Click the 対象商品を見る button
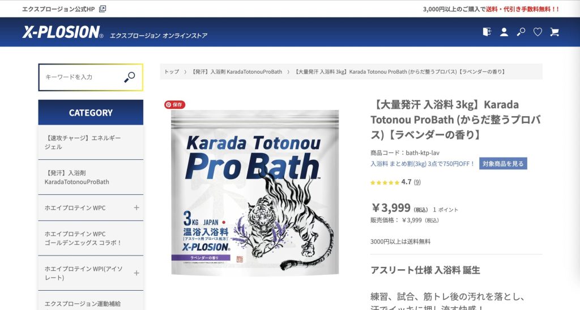Viewport: 580px width, 310px height. [503, 164]
